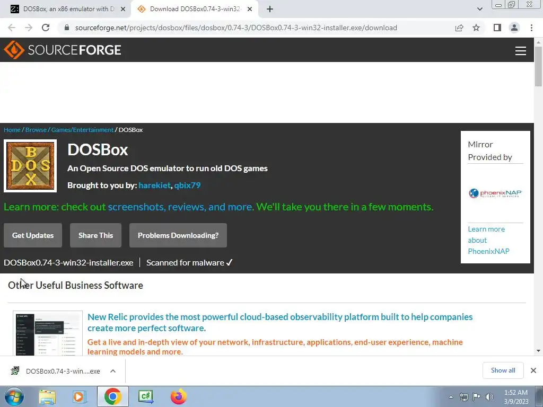Visit qbix79's profile link
543x407 pixels.
[x=187, y=185]
